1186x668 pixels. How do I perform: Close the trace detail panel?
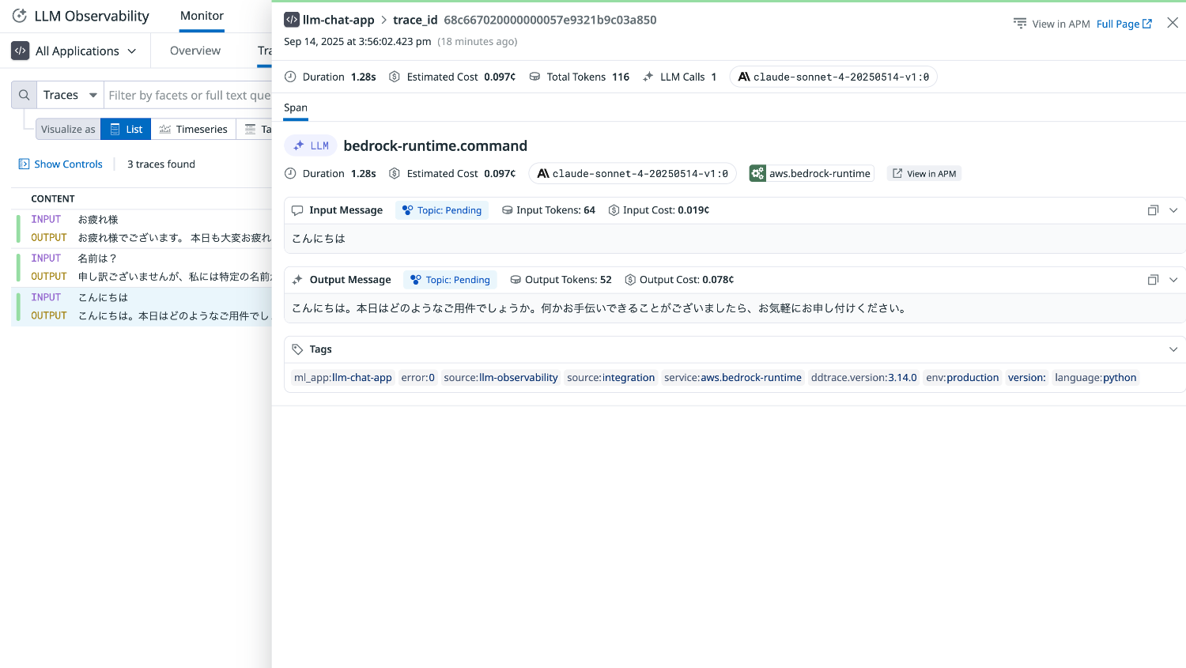tap(1173, 23)
